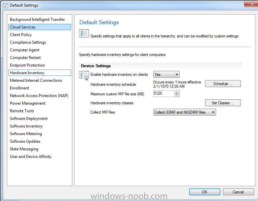
Task: Click the Set Classes ... button
Action: click(223, 103)
